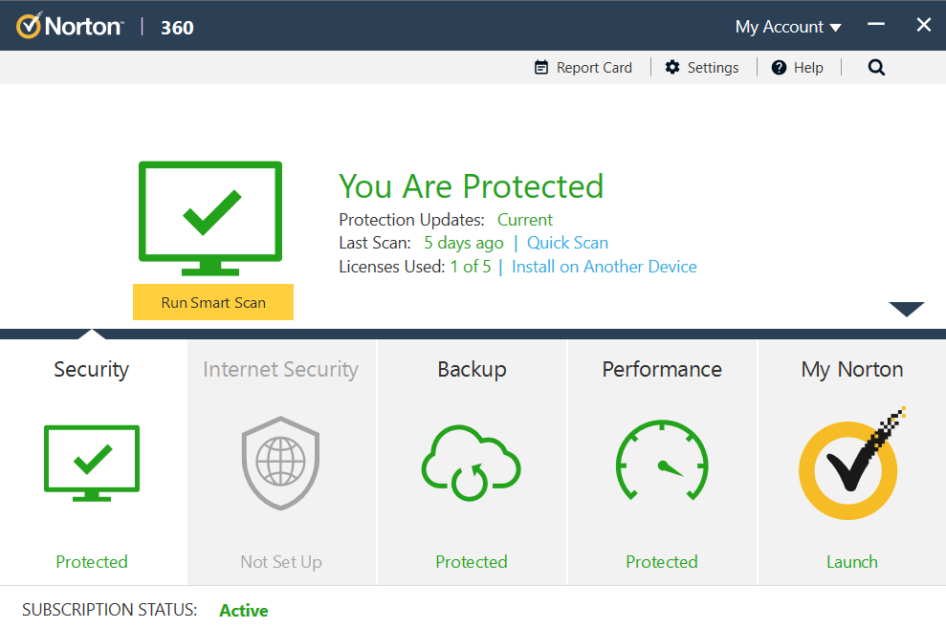Expand the protection details chevron
The image size is (946, 628).
coord(905,308)
